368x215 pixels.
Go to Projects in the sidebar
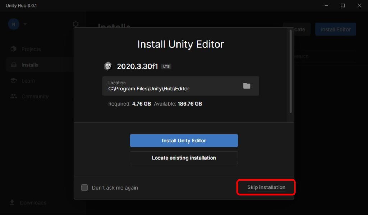coord(40,49)
